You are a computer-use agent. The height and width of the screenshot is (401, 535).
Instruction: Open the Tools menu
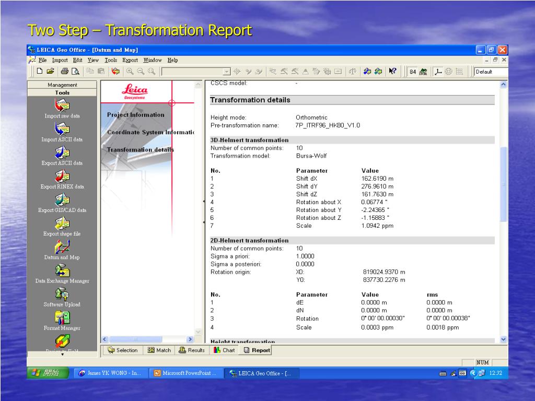(x=111, y=60)
